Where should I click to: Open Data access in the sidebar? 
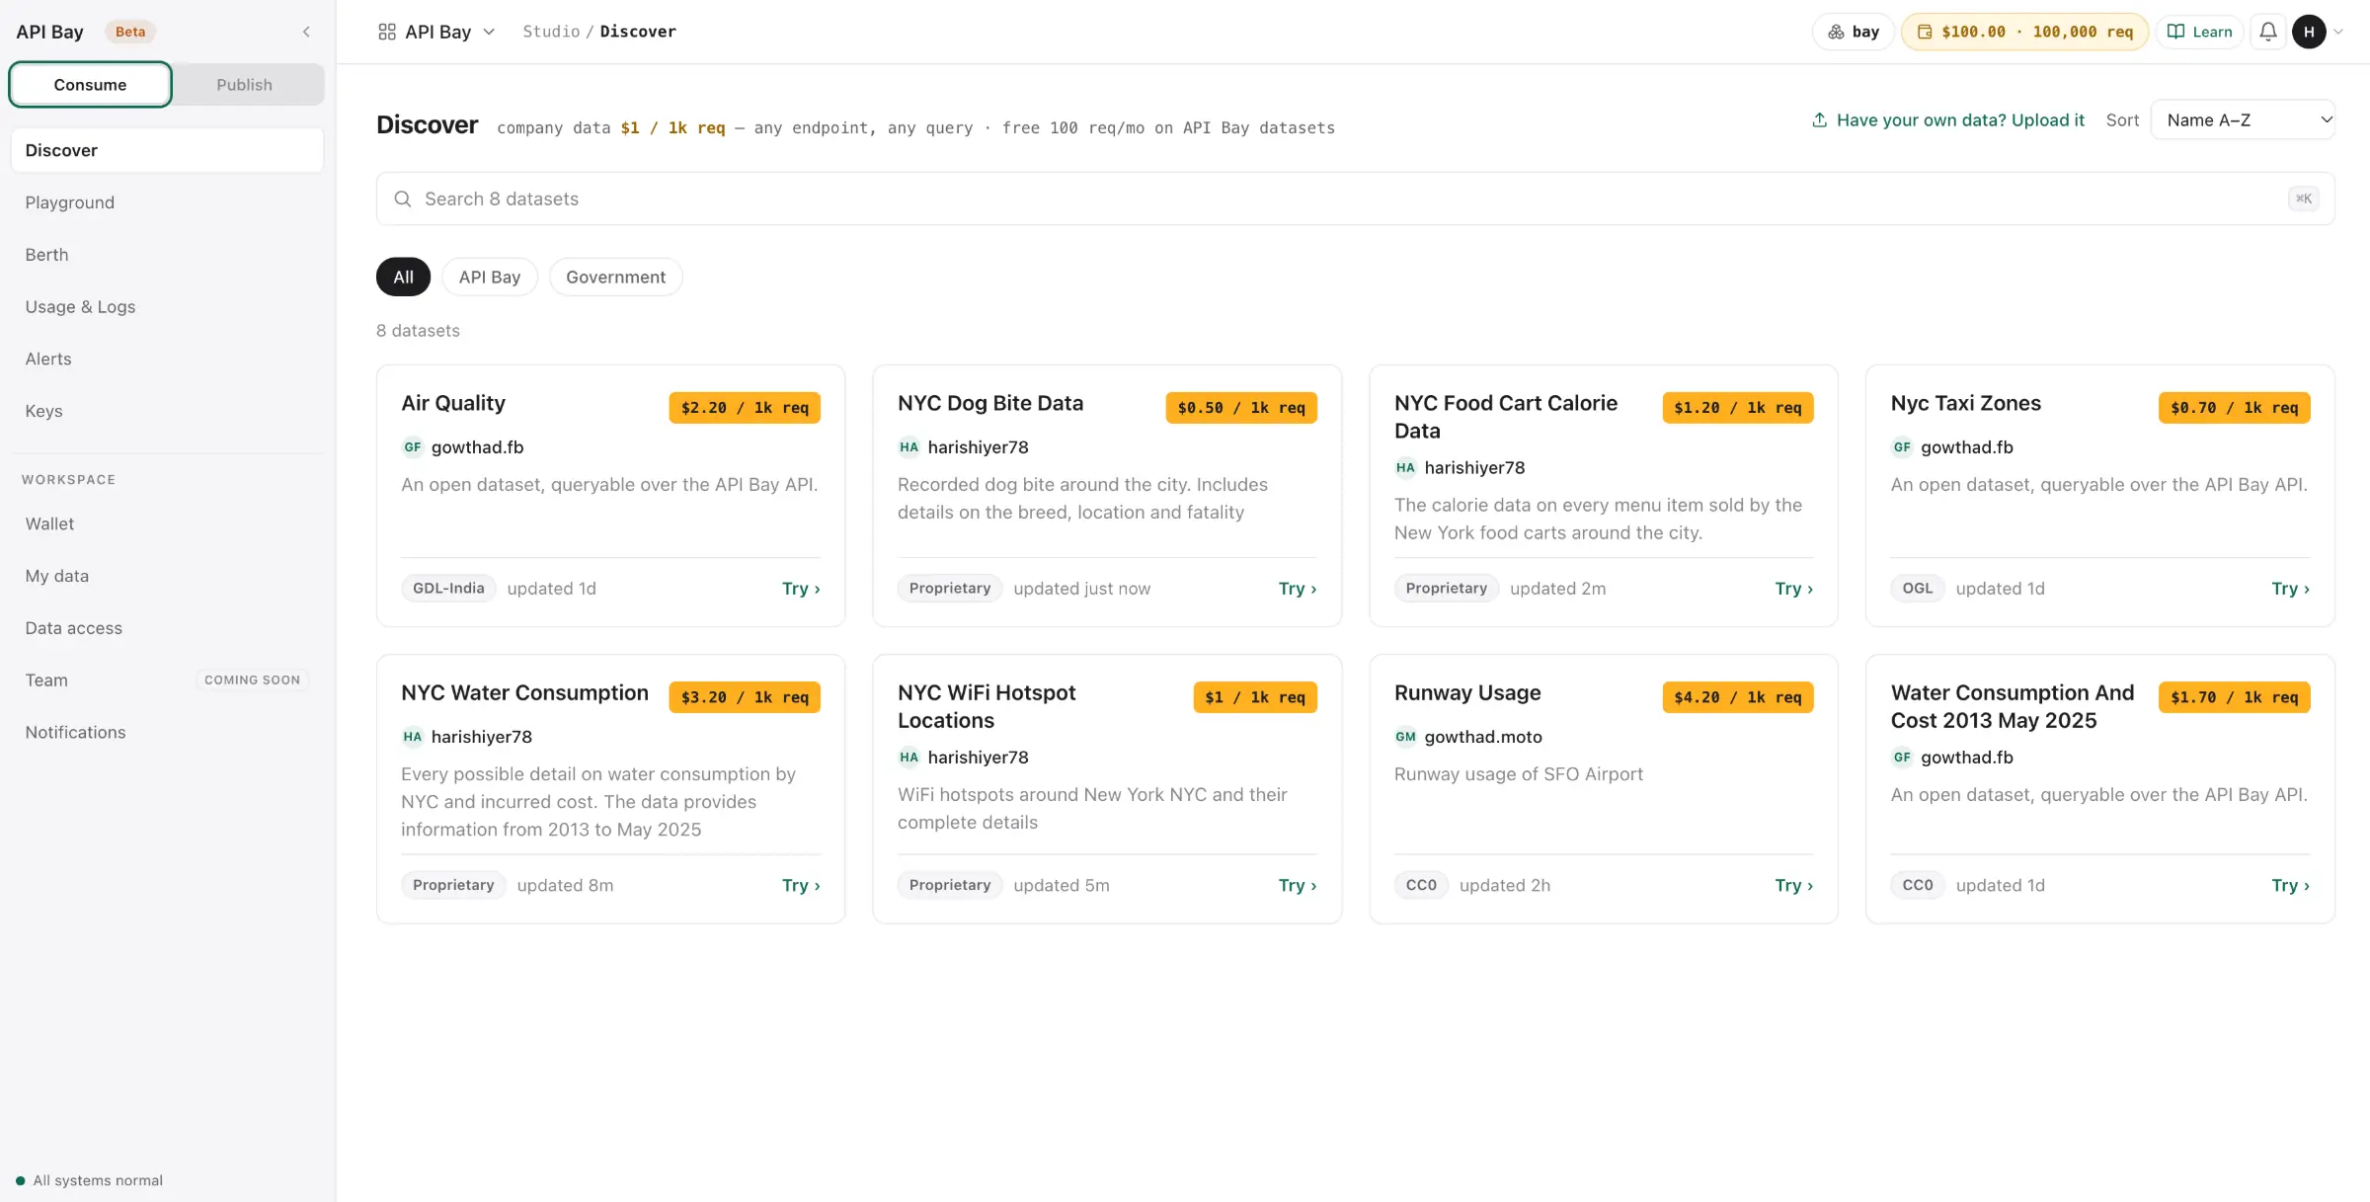pos(167,628)
